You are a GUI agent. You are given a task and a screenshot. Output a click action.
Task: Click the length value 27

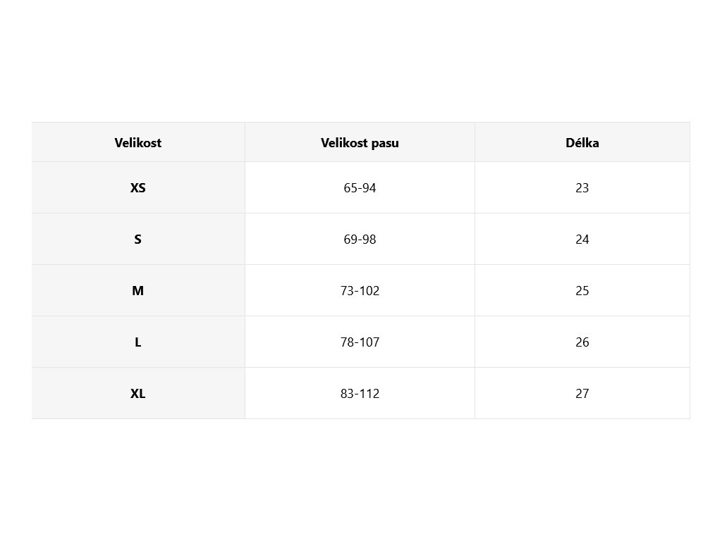tap(582, 394)
